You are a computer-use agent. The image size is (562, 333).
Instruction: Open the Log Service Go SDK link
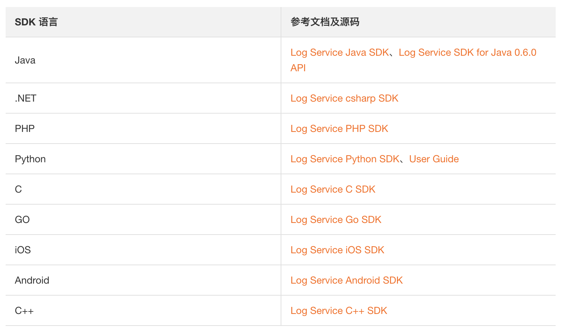tap(336, 220)
